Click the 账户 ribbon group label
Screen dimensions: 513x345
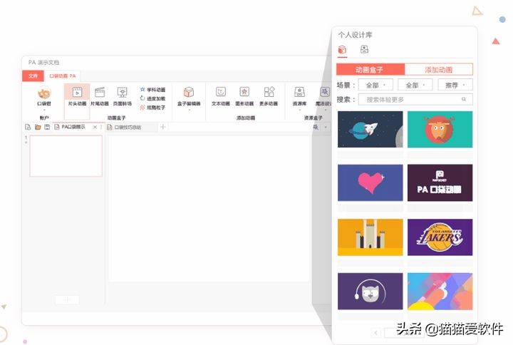(44, 118)
